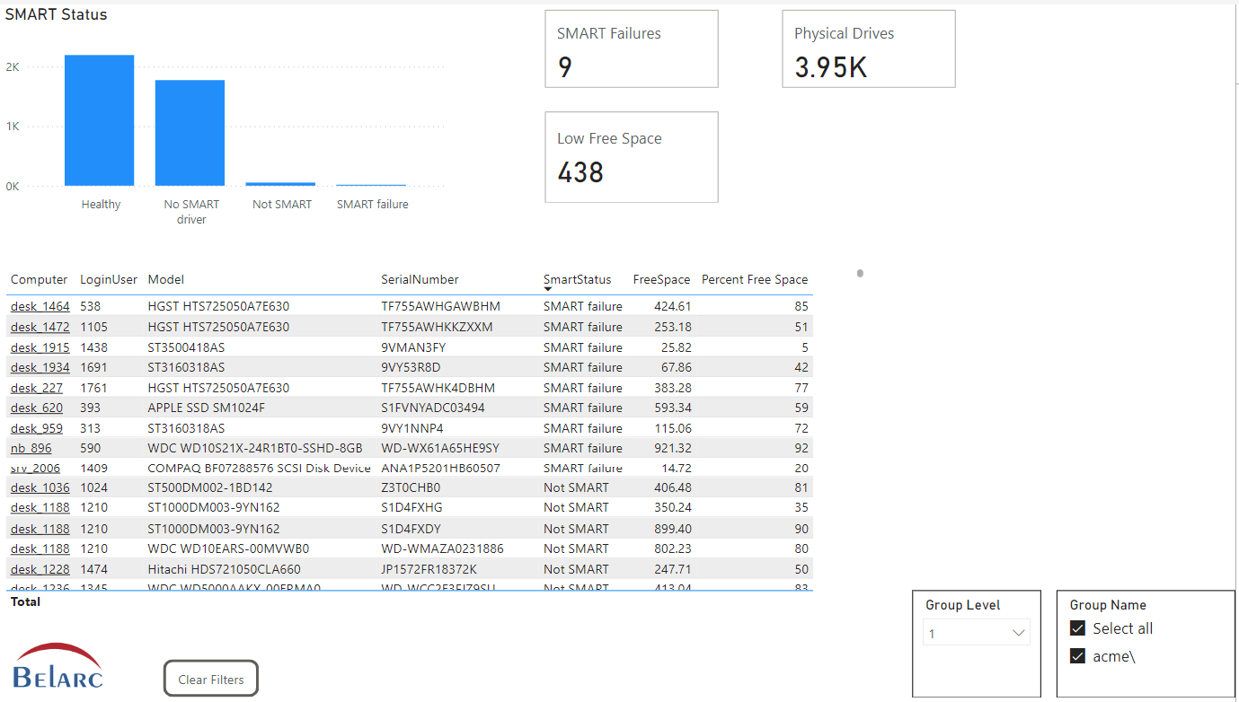Sort by the SerialNumber column header
Screen dimensions: 1239x702
[420, 279]
